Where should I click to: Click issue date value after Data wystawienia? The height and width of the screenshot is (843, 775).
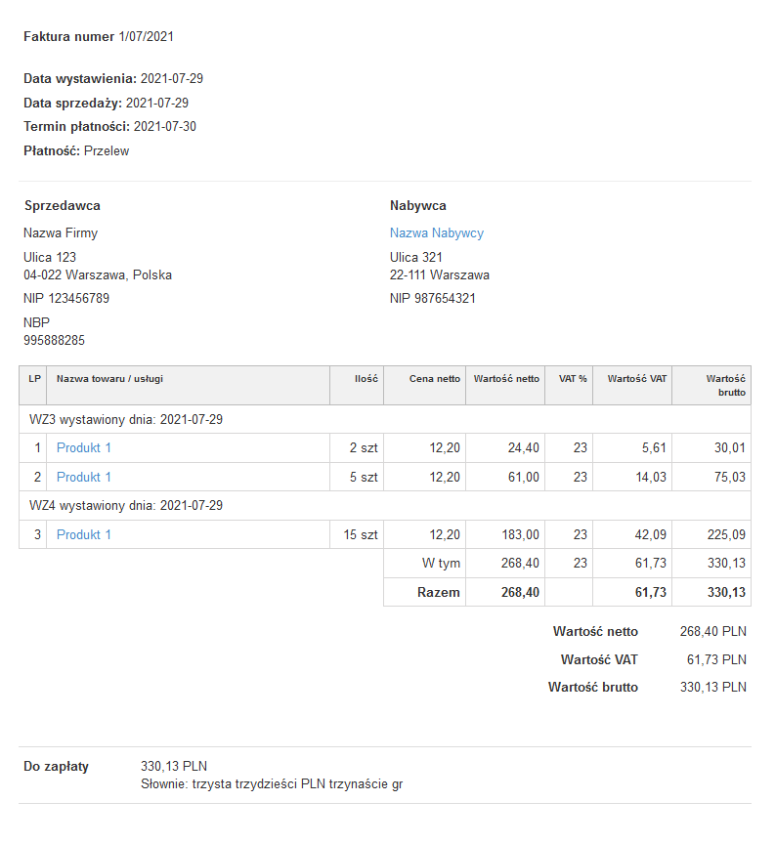pos(172,78)
